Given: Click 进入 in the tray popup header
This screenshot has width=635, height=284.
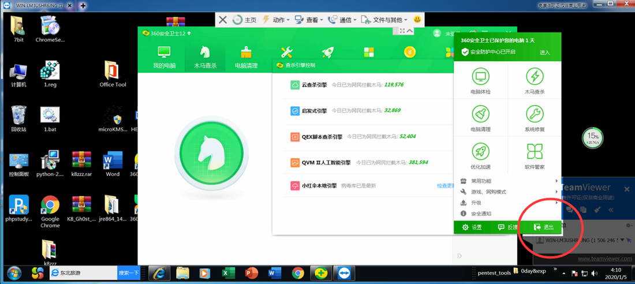Looking at the screenshot, I should click(545, 53).
